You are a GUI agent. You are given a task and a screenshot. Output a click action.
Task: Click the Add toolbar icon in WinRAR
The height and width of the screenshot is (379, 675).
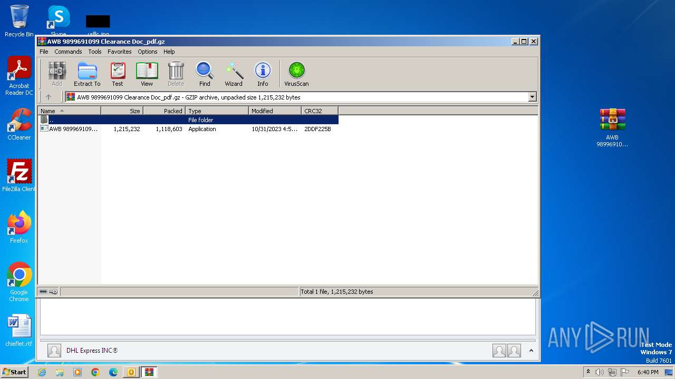point(57,74)
